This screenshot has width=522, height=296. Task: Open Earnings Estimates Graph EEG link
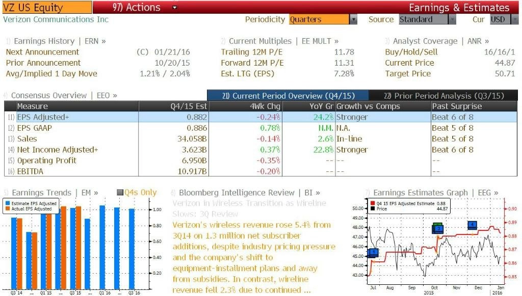(436, 193)
